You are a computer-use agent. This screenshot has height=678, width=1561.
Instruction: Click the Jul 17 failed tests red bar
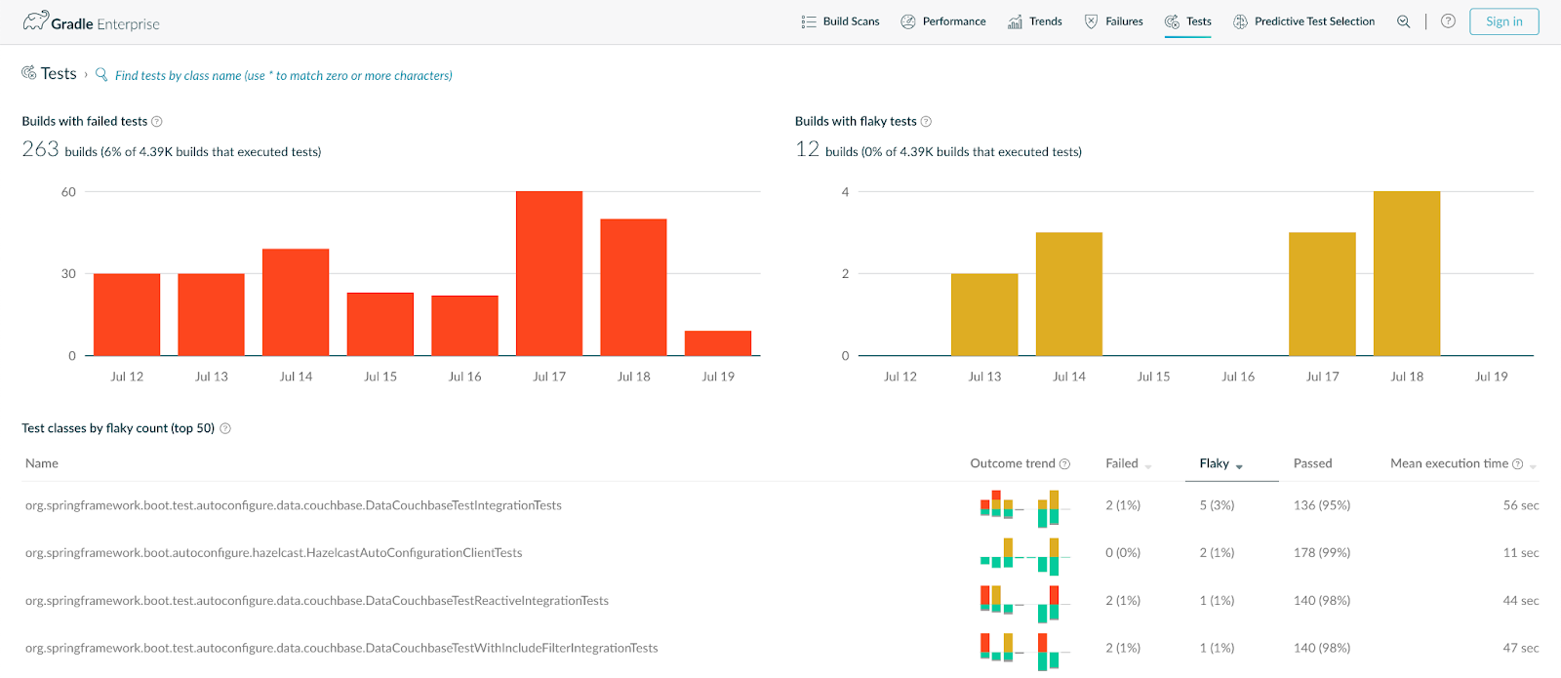549,273
